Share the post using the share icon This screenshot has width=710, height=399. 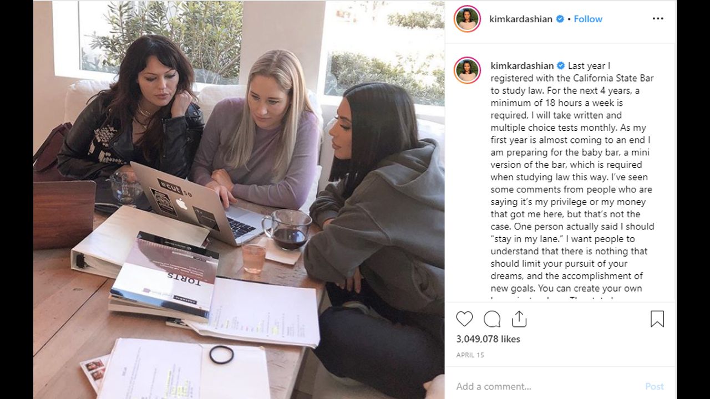coord(519,319)
